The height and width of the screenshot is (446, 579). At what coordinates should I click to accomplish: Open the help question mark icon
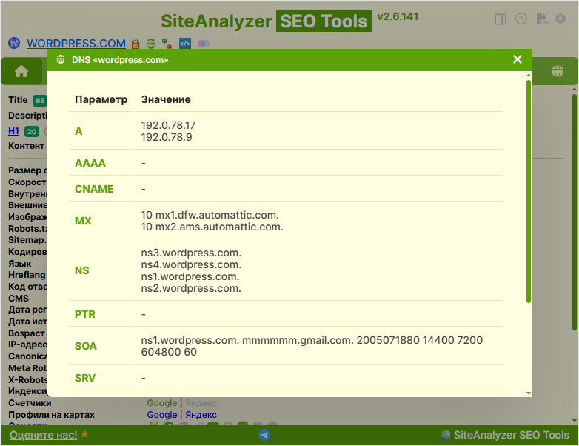(x=521, y=19)
